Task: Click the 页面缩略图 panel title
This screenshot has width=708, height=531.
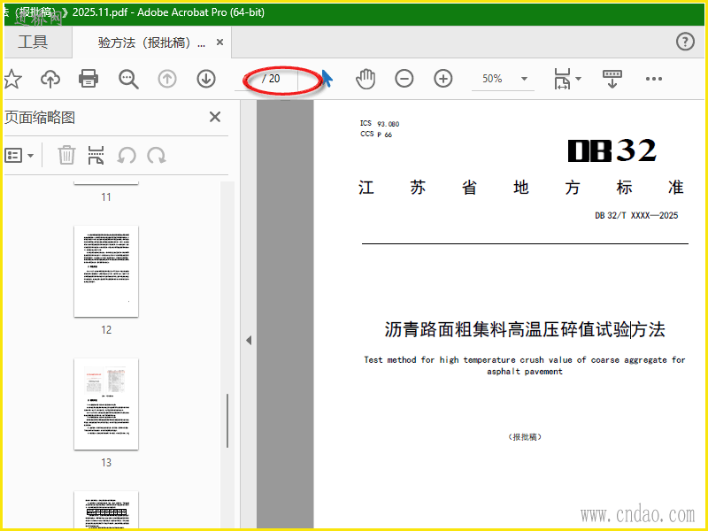Action: click(x=39, y=118)
